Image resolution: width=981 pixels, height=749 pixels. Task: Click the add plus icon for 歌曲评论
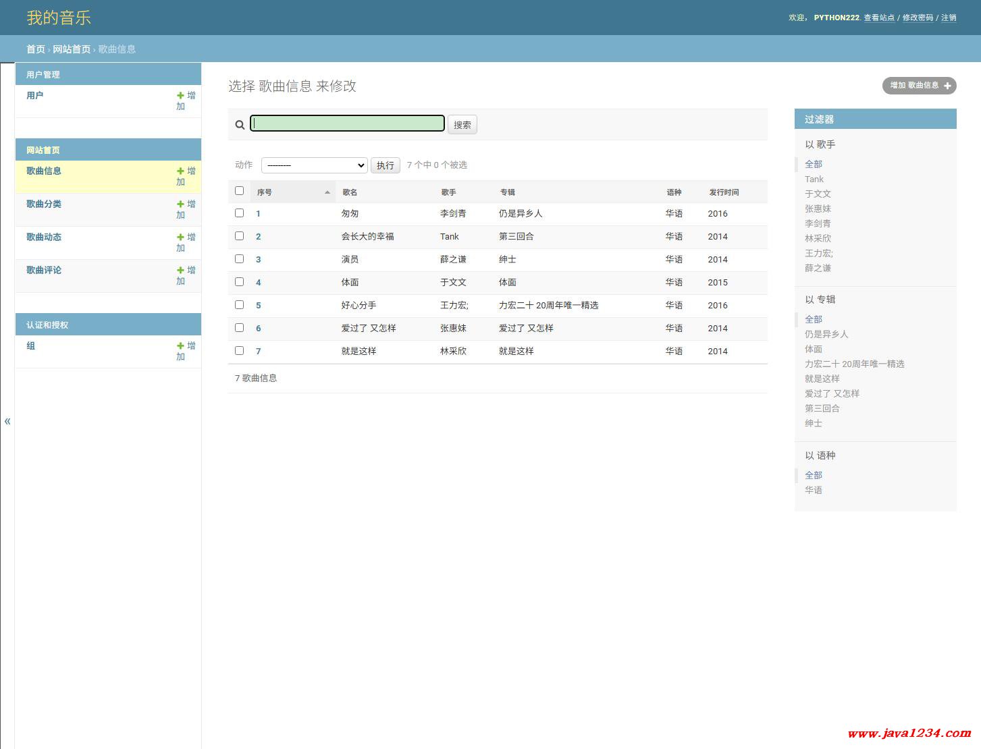[x=180, y=271]
